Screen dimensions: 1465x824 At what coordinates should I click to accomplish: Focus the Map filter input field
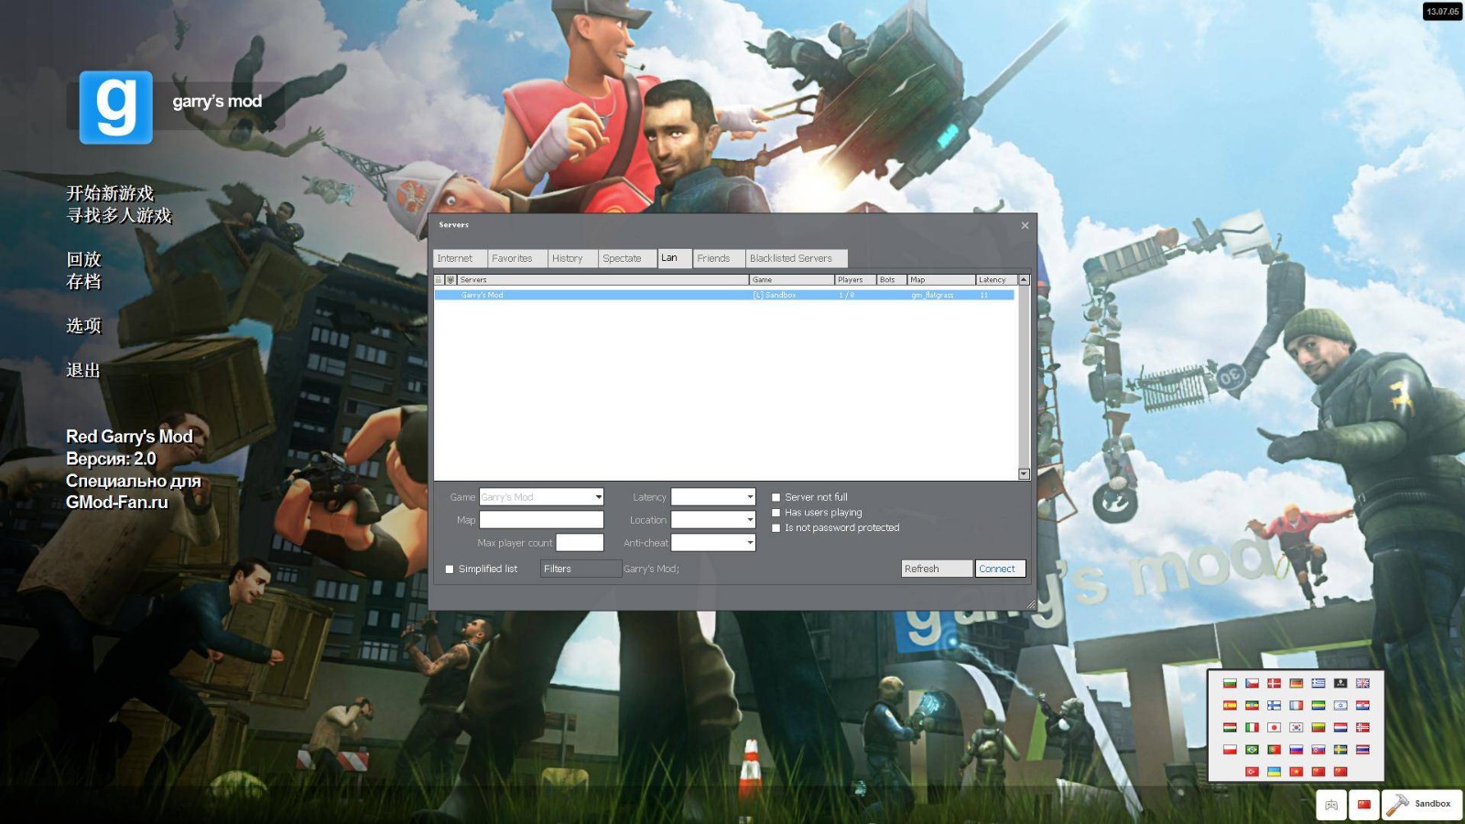[x=541, y=520]
